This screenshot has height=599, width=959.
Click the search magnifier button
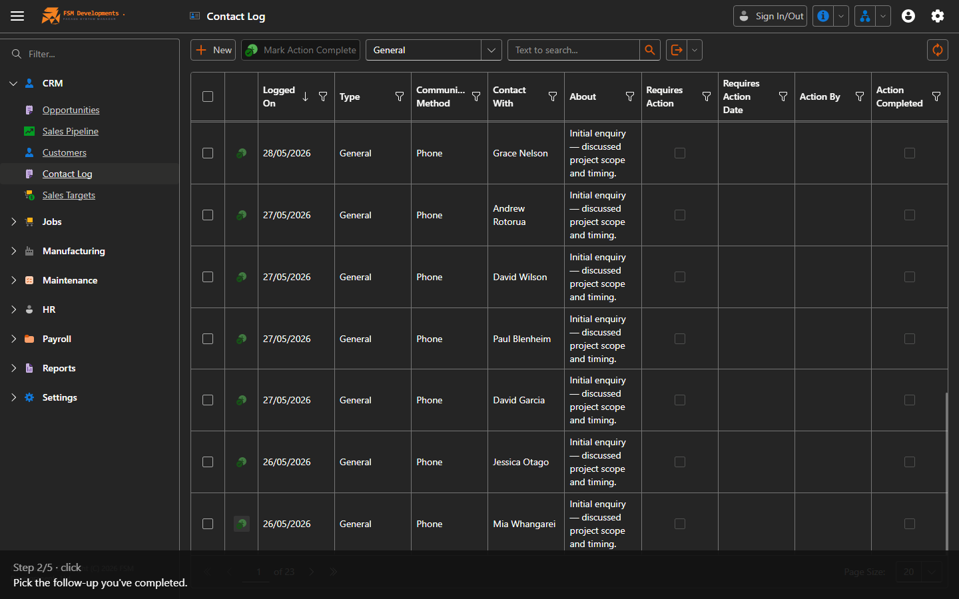pyautogui.click(x=650, y=50)
